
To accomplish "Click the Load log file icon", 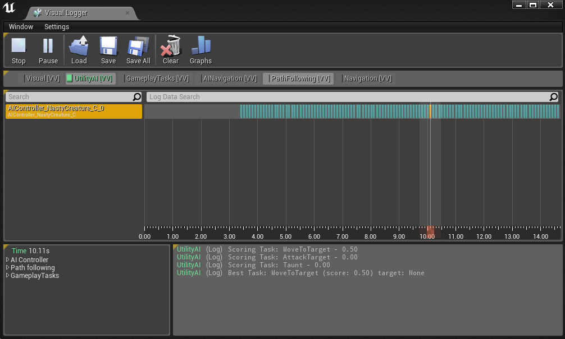I will [x=79, y=46].
